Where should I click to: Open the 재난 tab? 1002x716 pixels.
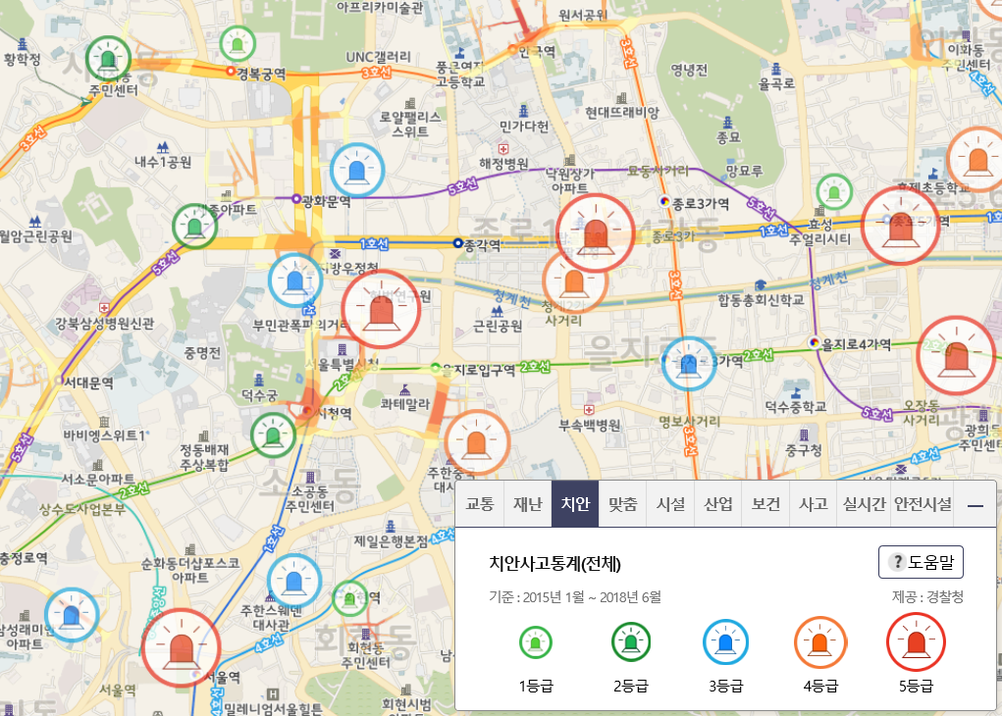pyautogui.click(x=528, y=505)
